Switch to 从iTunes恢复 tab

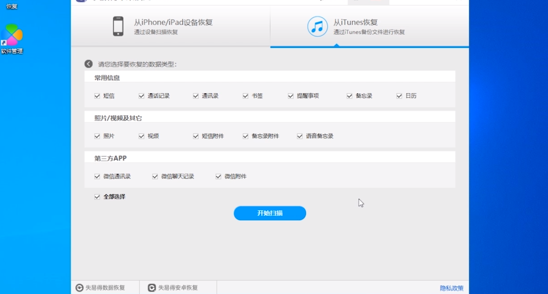coord(369,26)
